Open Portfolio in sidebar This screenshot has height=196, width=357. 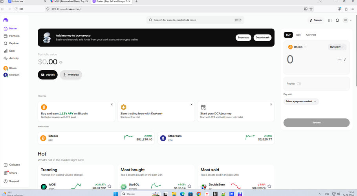12,36
